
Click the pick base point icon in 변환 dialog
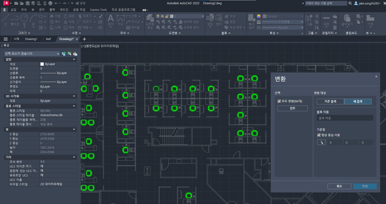(321, 142)
